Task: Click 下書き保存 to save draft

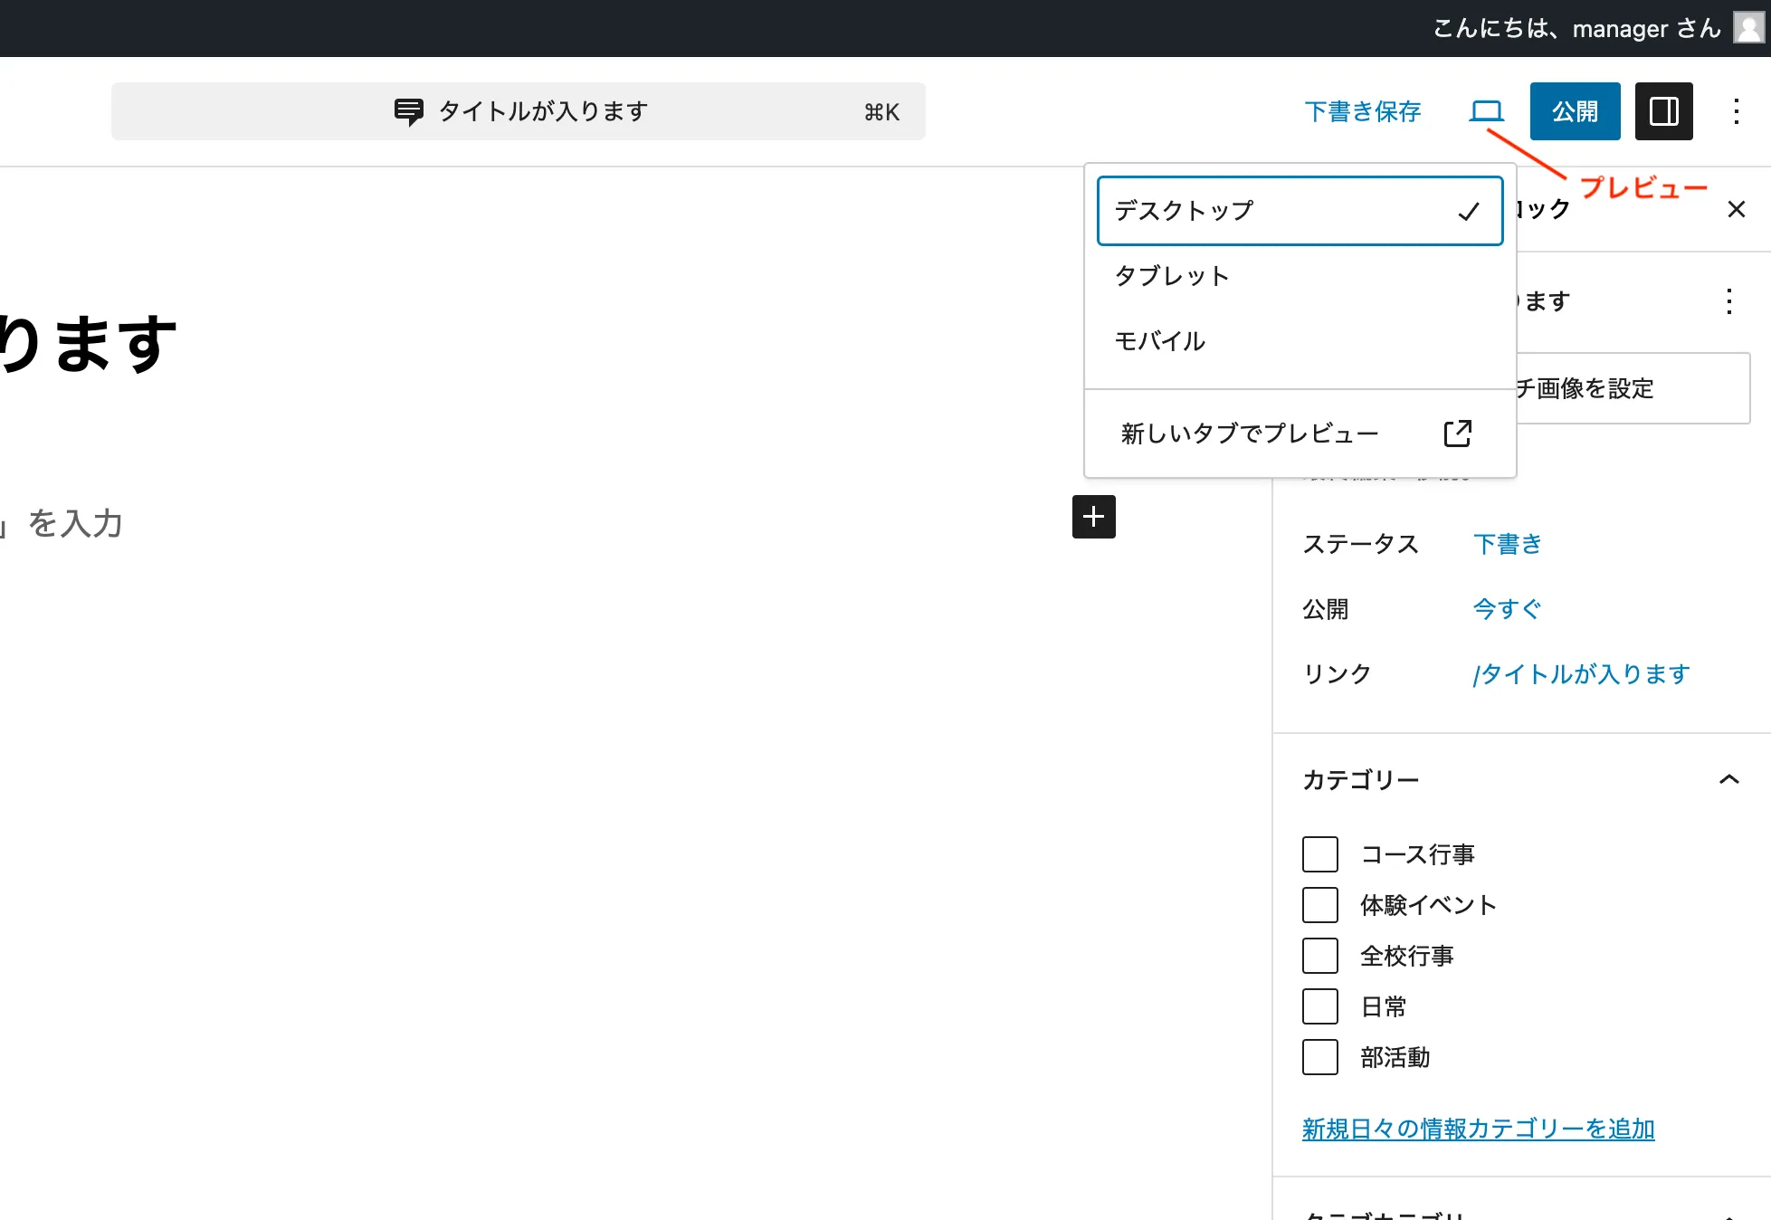Action: [x=1362, y=111]
